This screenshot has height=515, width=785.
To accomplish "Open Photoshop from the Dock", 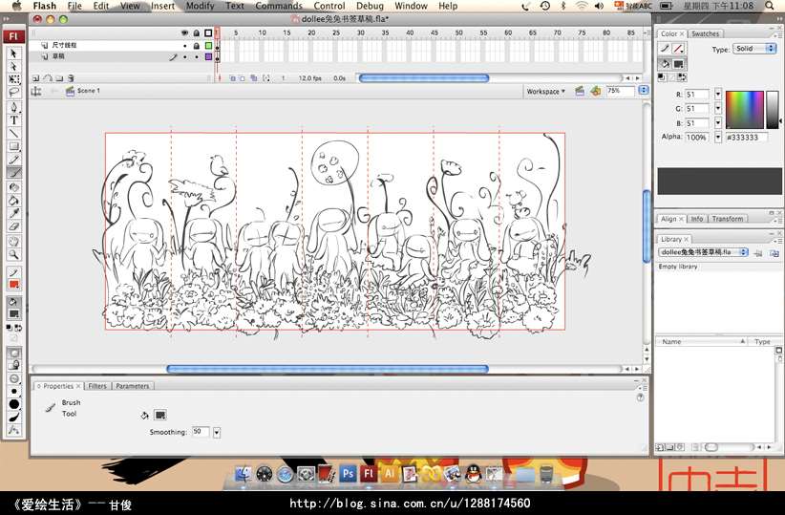I will tap(348, 473).
